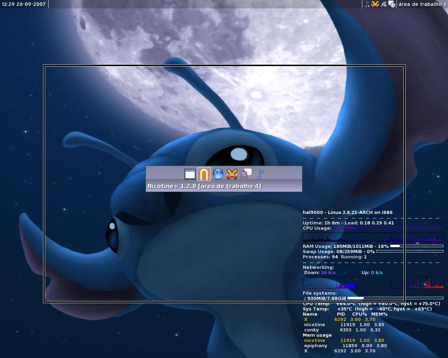Open the Nicotine tray icon with bird
The width and height of the screenshot is (448, 358).
point(384,4)
